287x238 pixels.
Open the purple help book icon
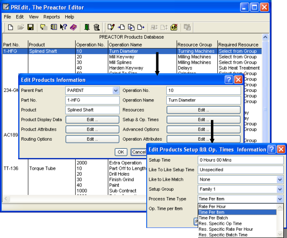(x=73, y=27)
